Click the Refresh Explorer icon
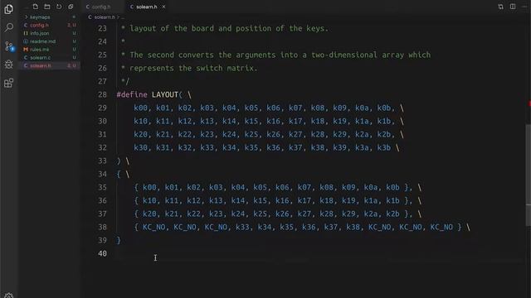 59,7
